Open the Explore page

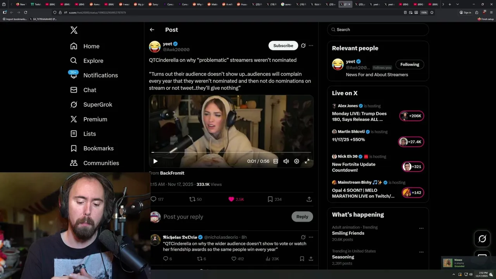(87, 61)
